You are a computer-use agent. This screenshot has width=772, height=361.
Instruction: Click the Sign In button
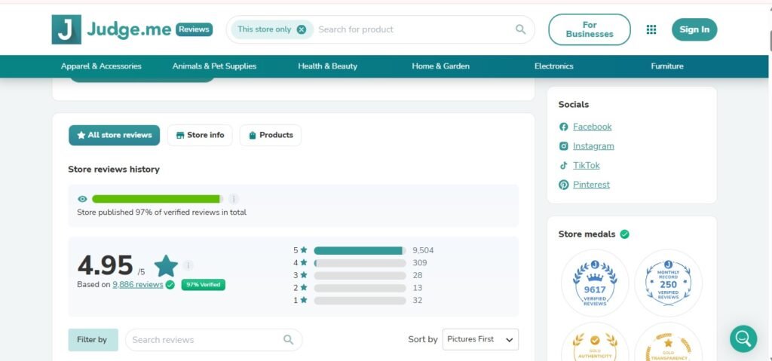[694, 29]
